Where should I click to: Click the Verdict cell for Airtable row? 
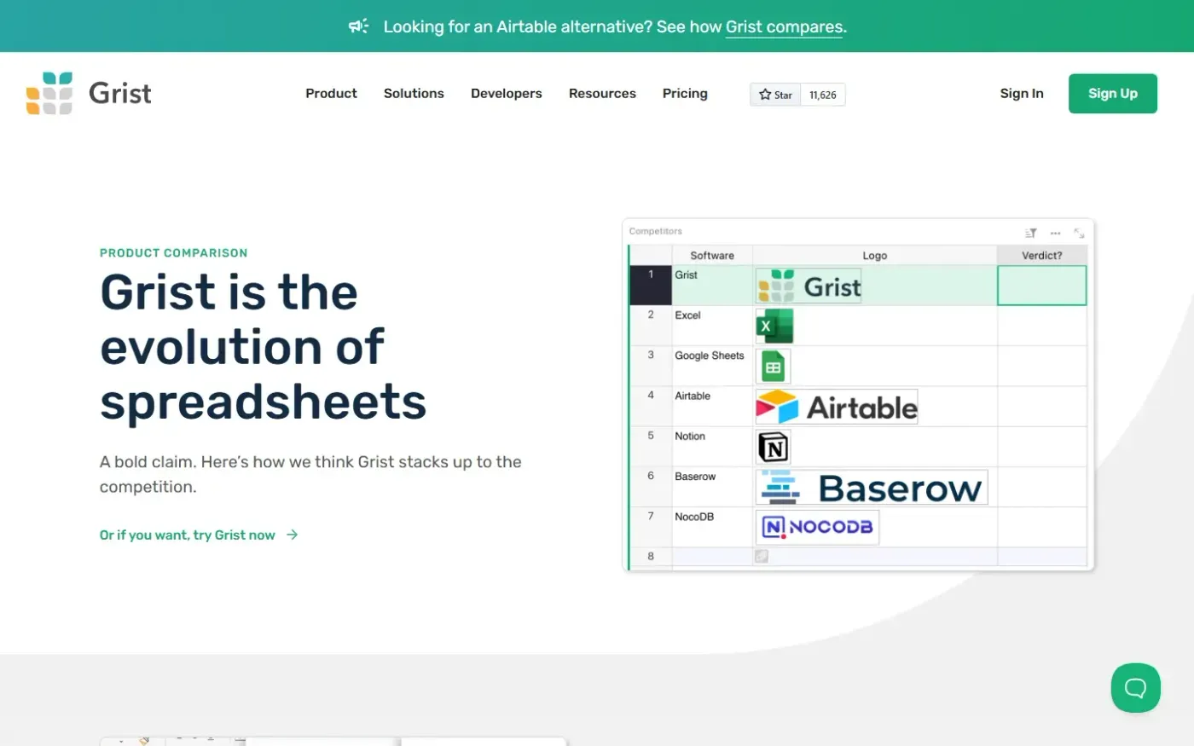1042,406
